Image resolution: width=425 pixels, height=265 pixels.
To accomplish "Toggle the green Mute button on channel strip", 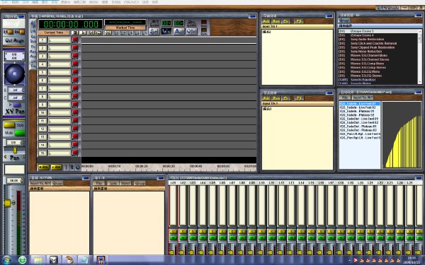I will tap(20, 133).
